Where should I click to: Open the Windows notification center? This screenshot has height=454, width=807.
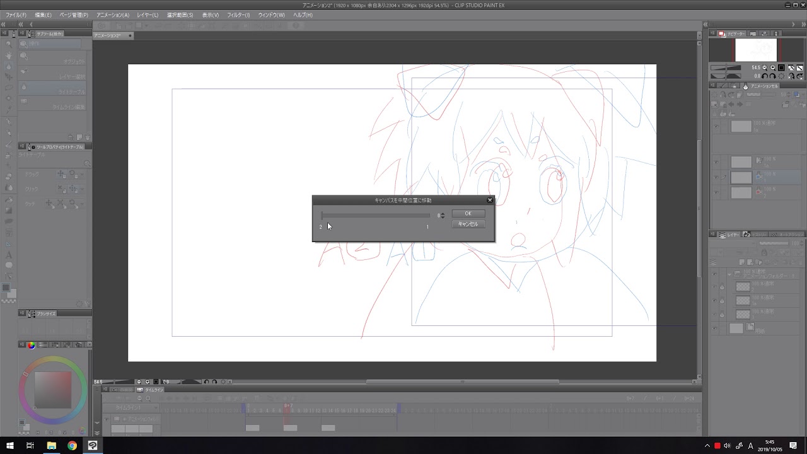pos(793,445)
